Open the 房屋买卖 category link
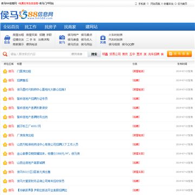Screen dimensions: 195x195 point(31,35)
